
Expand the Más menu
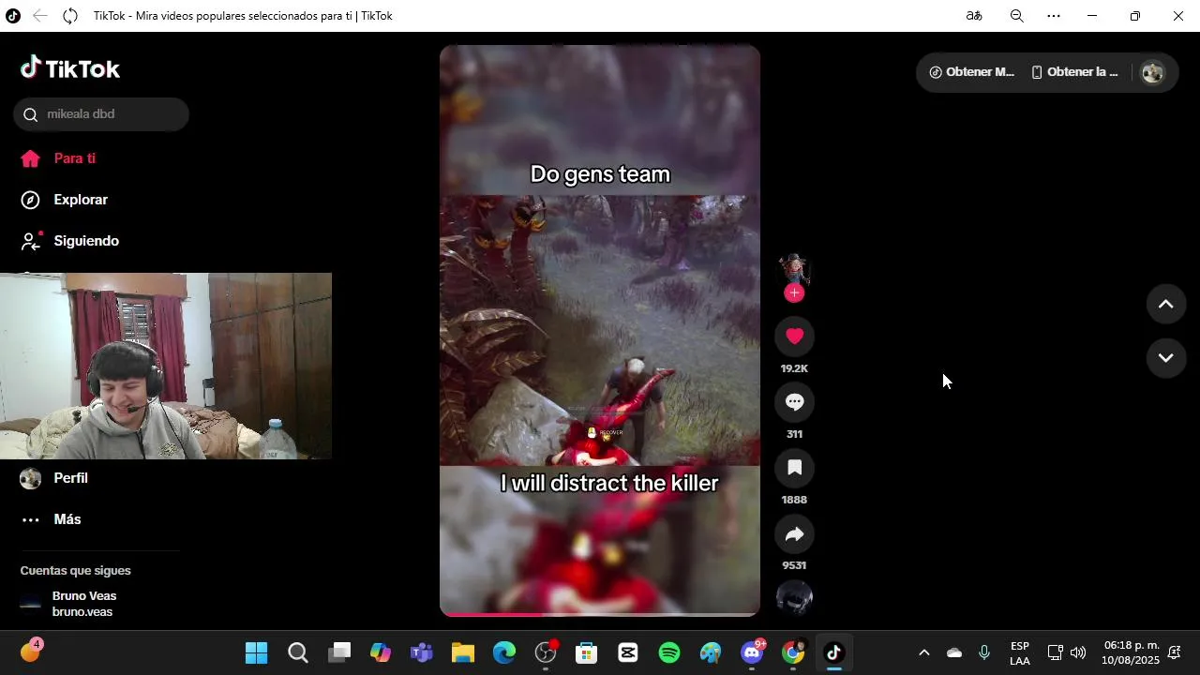[x=52, y=519]
